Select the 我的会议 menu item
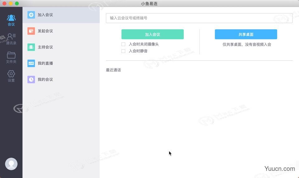Image resolution: width=299 pixels, height=178 pixels. (61, 79)
